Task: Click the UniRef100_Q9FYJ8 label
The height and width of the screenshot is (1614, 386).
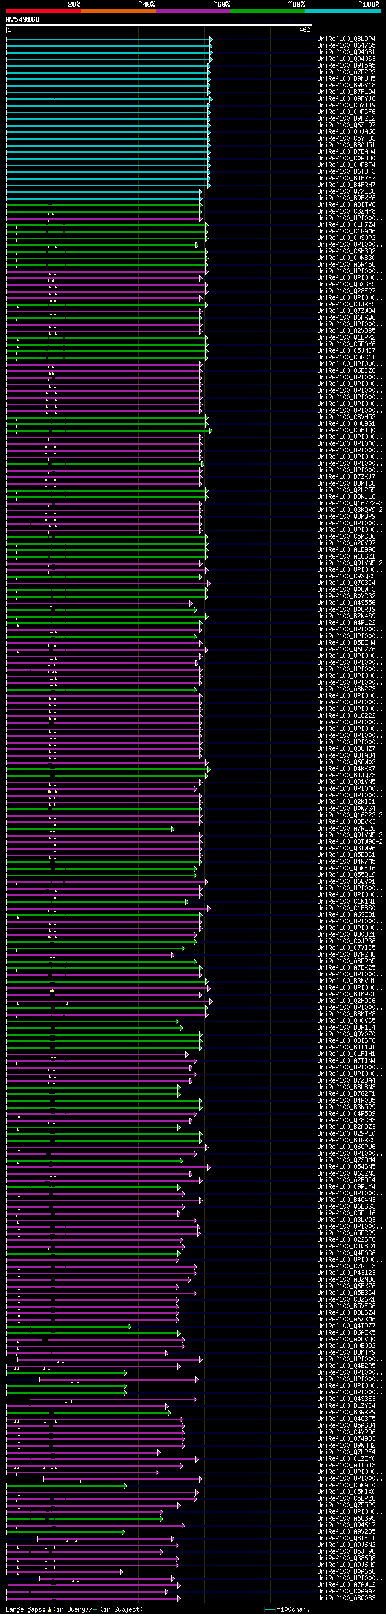Action: pyautogui.click(x=347, y=98)
